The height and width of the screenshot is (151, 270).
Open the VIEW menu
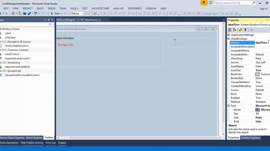coord(16,8)
